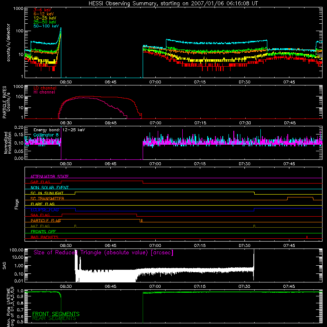Click the 'SAA FLAG' label
This screenshot has height=327, width=327.
click(x=40, y=215)
